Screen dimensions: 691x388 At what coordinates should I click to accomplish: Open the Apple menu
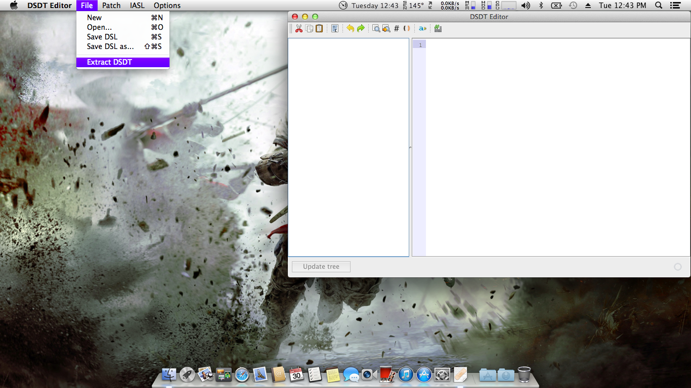point(14,6)
